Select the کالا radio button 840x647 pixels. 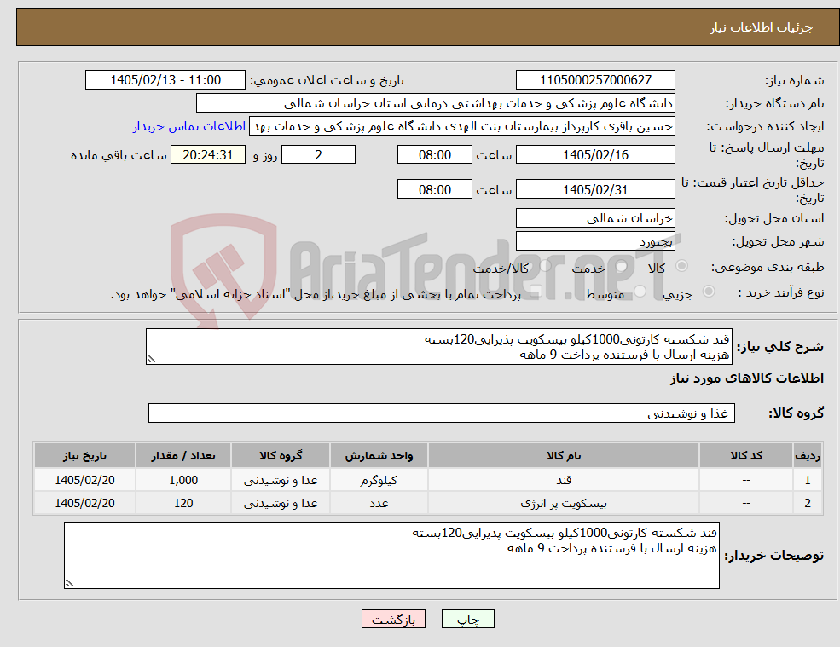682,266
